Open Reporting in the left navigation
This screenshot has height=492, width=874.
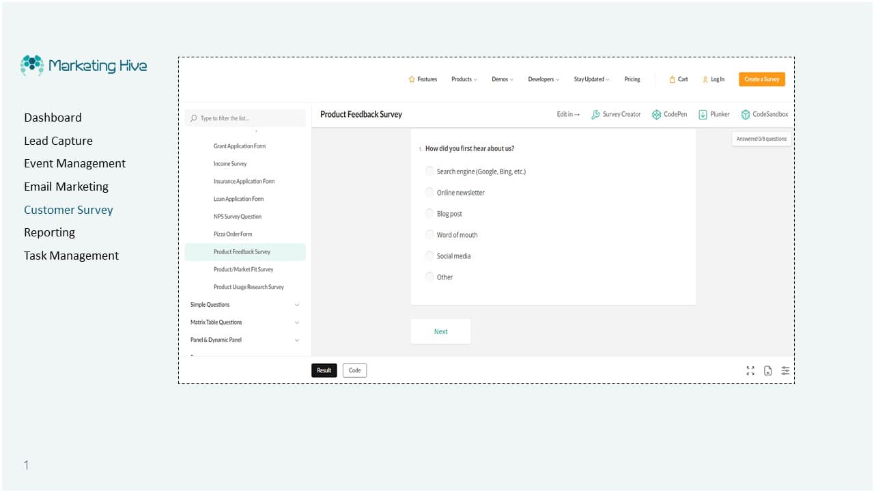tap(49, 232)
